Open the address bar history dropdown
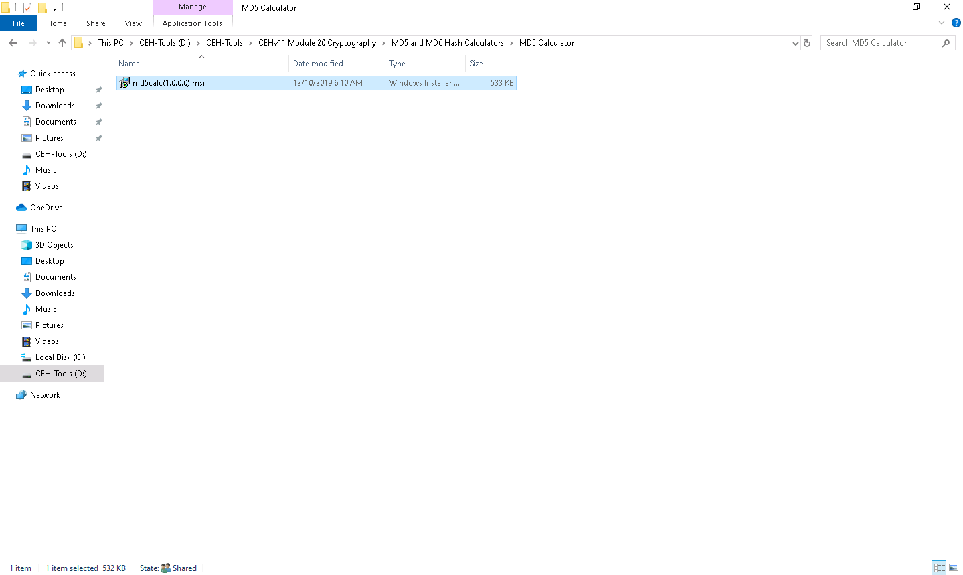 click(795, 43)
